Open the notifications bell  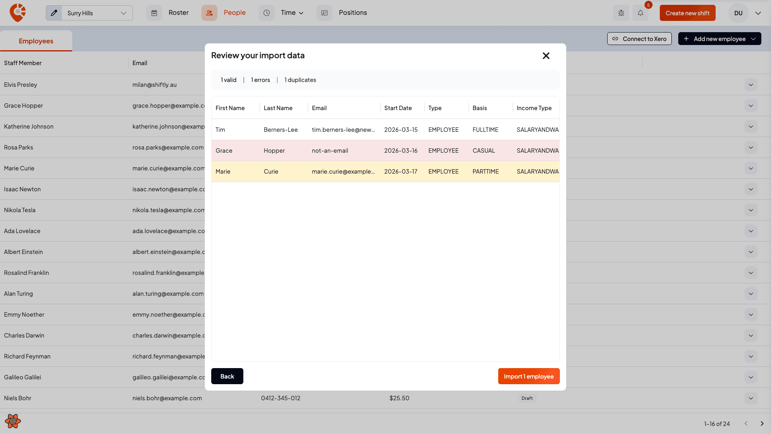[640, 13]
